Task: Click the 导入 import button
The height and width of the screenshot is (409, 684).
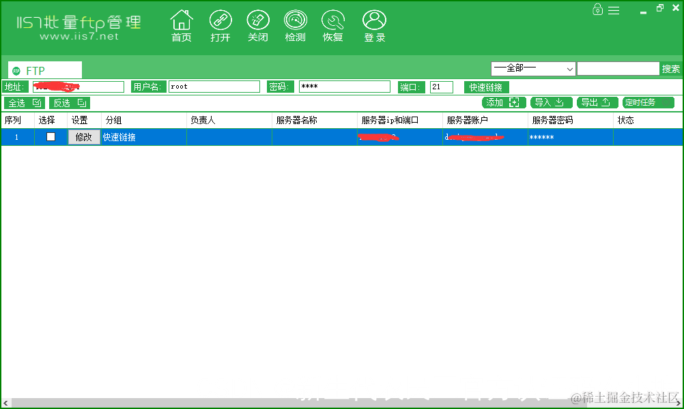Action: 552,102
